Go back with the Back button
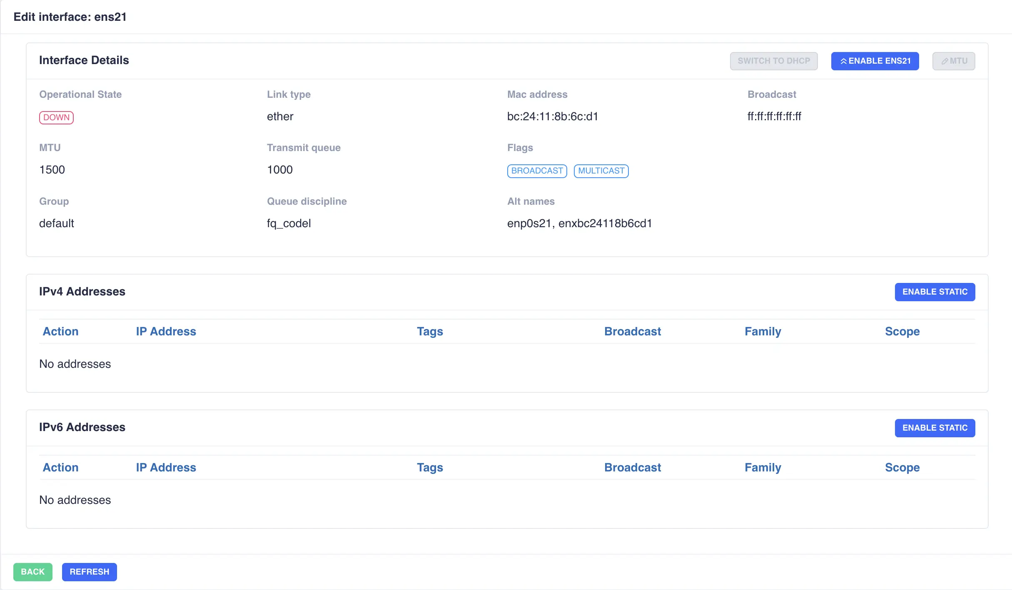This screenshot has height=590, width=1012. point(33,572)
